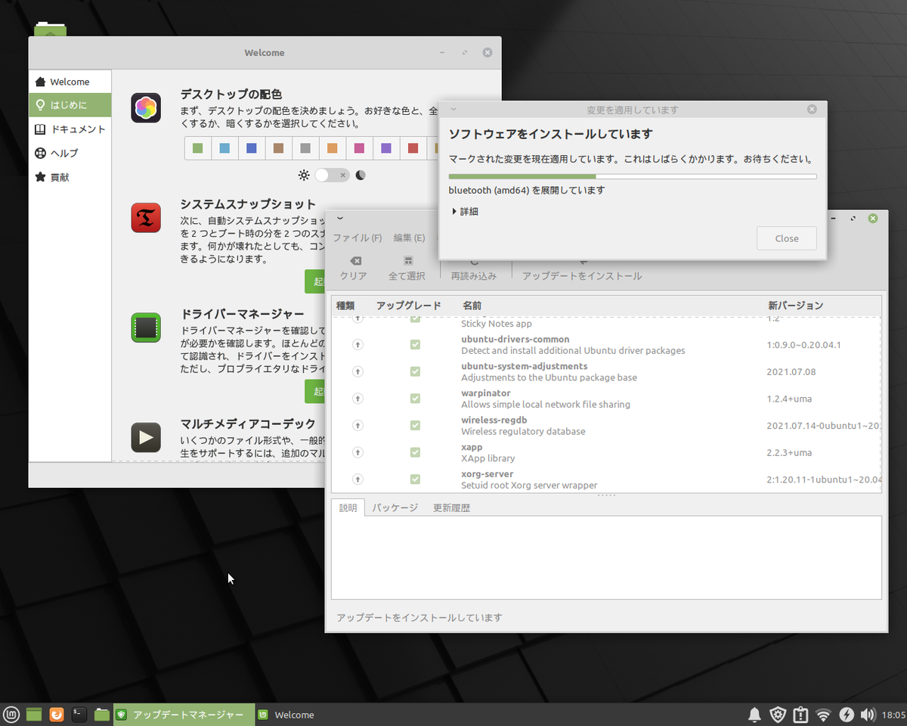
Task: Click the green Driver Manager icon
Action: click(145, 327)
